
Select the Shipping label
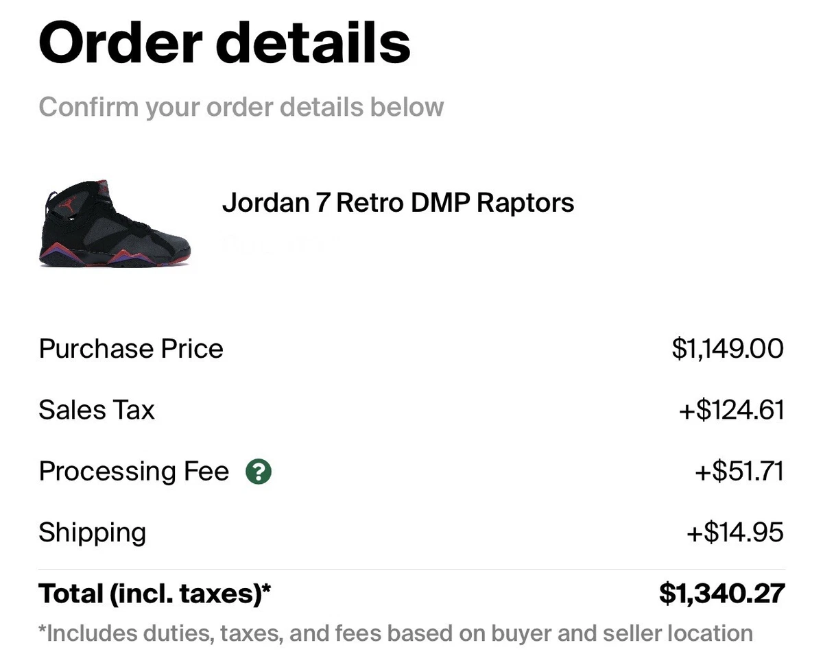click(x=93, y=533)
